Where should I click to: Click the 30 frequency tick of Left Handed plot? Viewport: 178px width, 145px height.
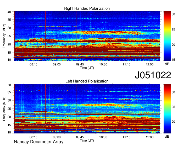tap(9, 100)
